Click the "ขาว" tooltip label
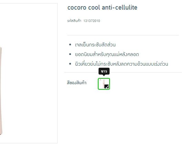Viewport: 184px width, 144px height. click(x=104, y=71)
